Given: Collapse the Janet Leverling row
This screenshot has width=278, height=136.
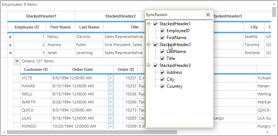Looking at the screenshot, I should [11, 53].
